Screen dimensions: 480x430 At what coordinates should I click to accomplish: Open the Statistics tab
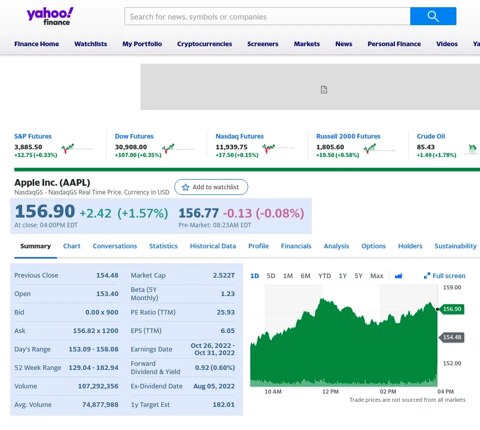(163, 246)
